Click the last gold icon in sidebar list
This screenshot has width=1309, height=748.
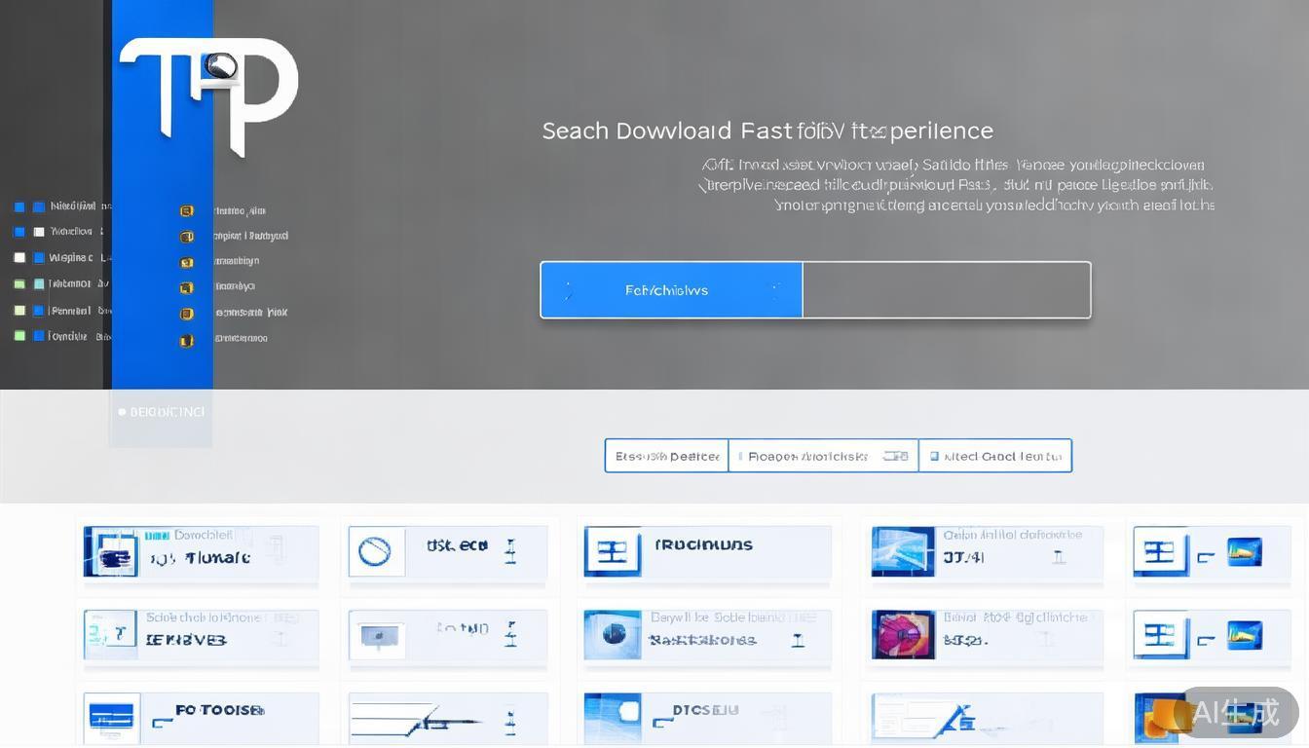coord(187,340)
